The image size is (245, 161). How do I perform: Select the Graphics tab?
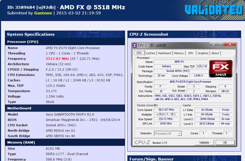[203, 53]
